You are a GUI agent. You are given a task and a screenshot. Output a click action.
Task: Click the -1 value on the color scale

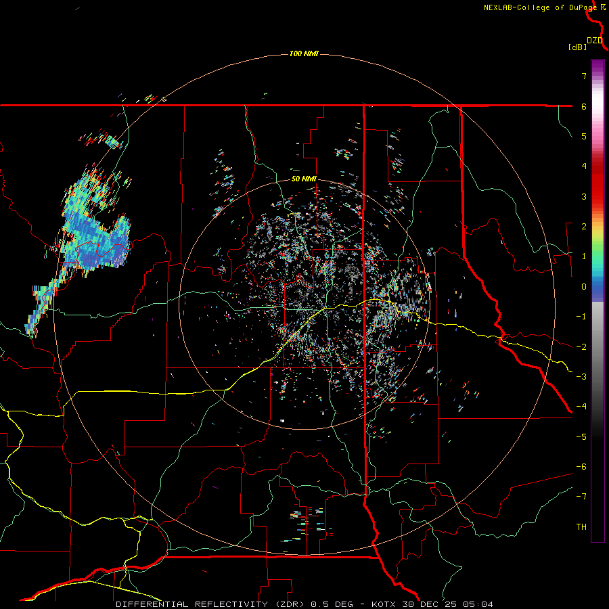(581, 317)
